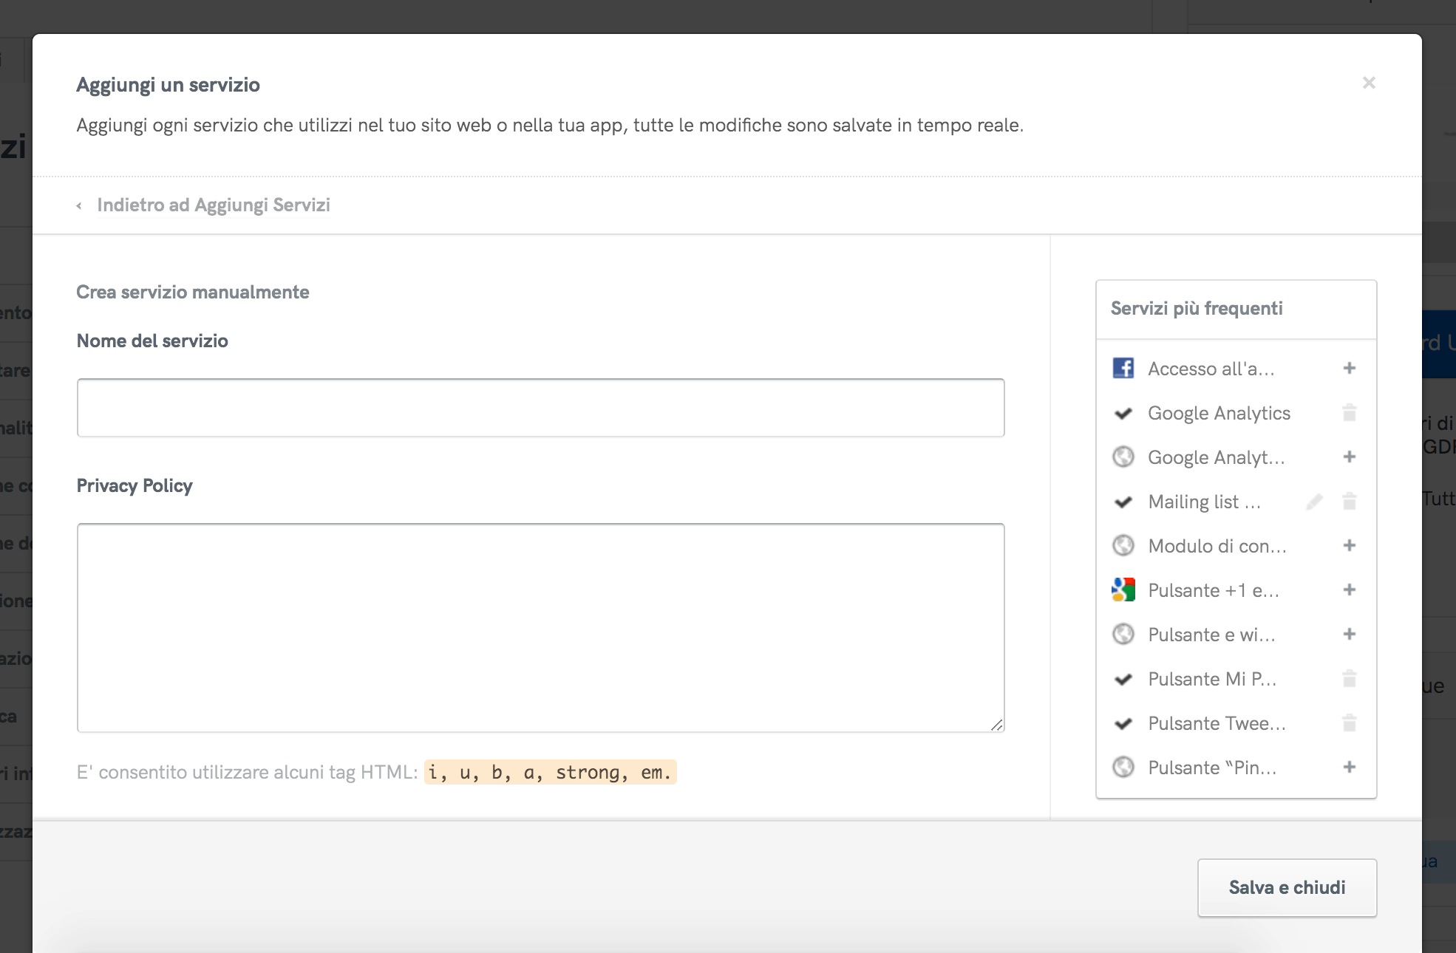Click checkmark beside Pulsante Mi P...
1456x953 pixels.
point(1123,679)
